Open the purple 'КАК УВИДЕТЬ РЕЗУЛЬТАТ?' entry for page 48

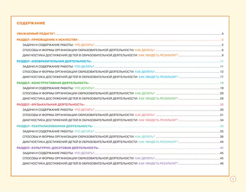pyautogui.click(x=158, y=164)
